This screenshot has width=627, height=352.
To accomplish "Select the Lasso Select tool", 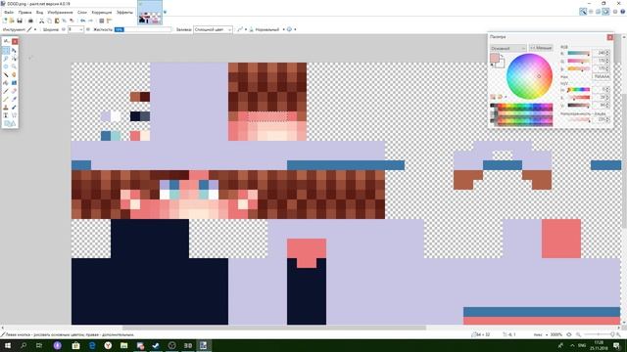I will [x=6, y=59].
